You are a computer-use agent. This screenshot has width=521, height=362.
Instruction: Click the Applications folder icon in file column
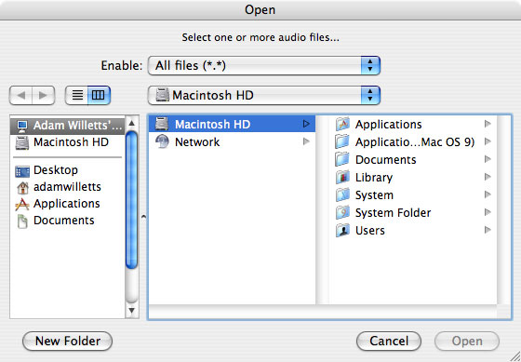(x=342, y=125)
